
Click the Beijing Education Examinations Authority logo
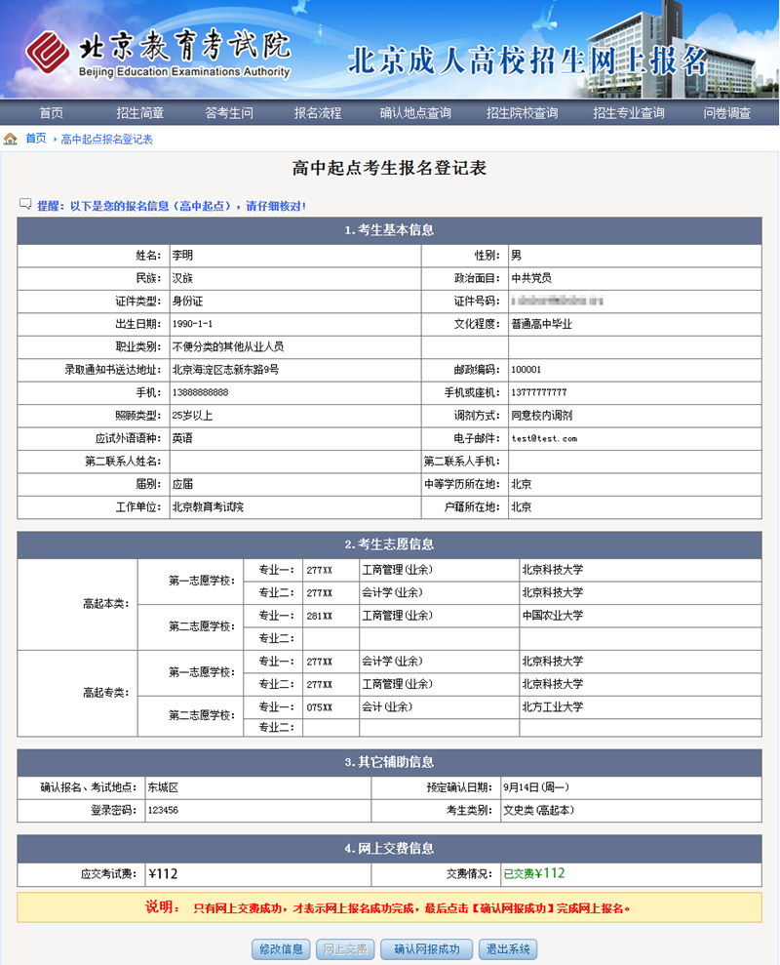click(x=158, y=52)
